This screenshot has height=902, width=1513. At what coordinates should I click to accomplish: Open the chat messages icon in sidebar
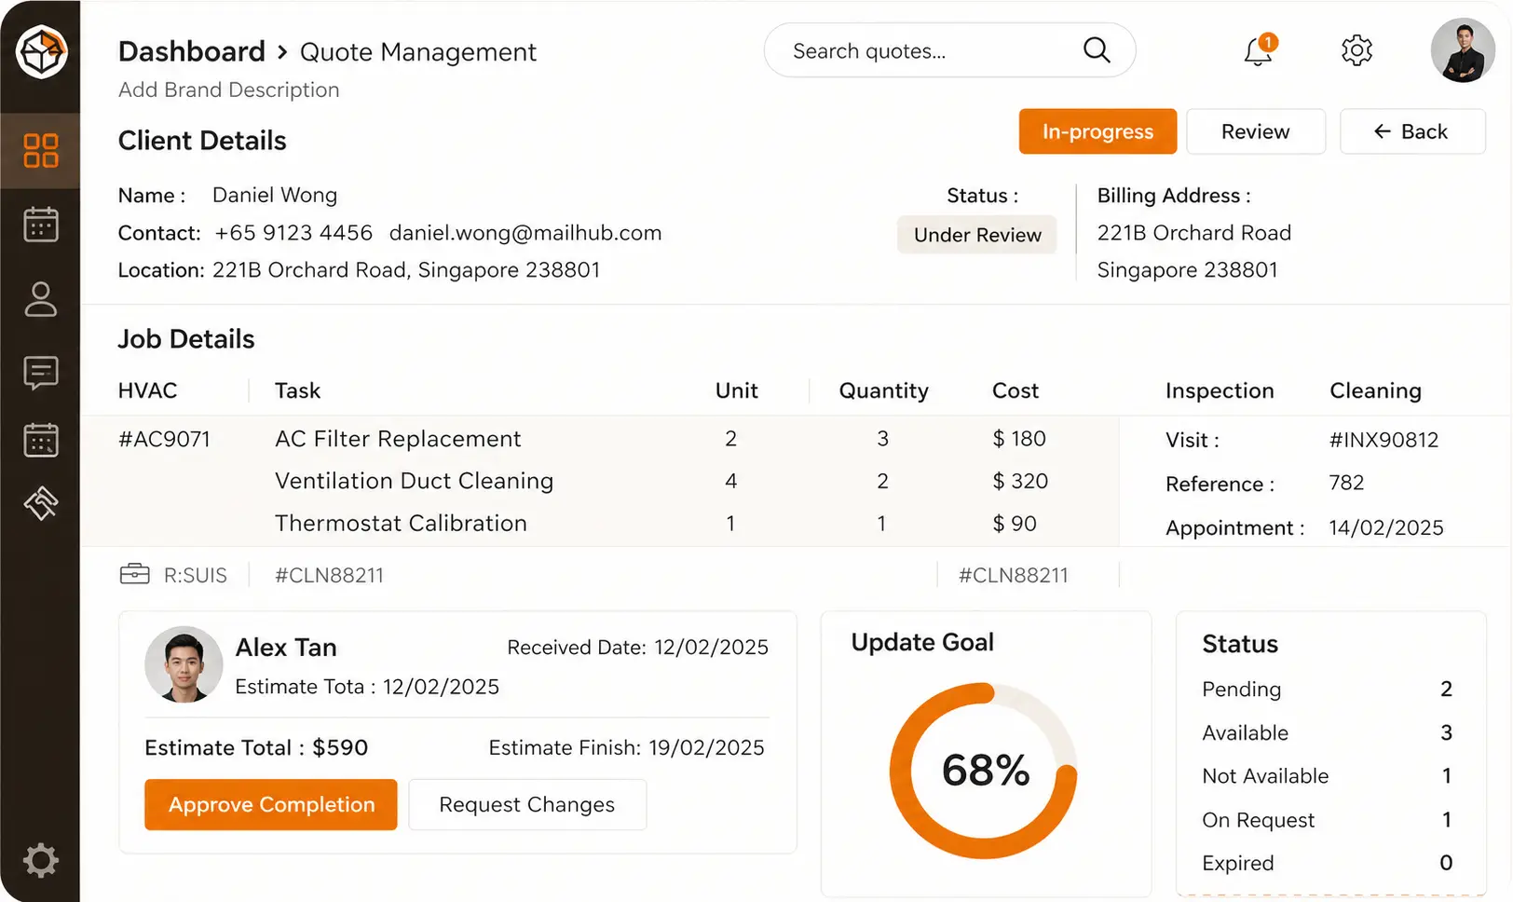point(41,373)
